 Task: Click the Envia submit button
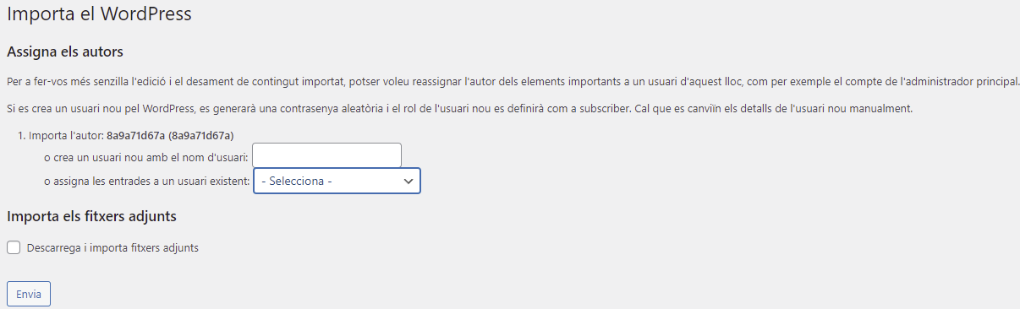[x=29, y=294]
